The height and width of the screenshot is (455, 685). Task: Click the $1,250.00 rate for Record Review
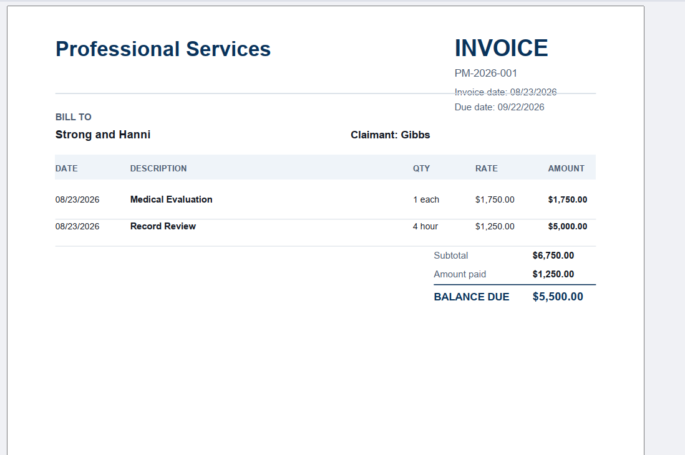click(495, 227)
